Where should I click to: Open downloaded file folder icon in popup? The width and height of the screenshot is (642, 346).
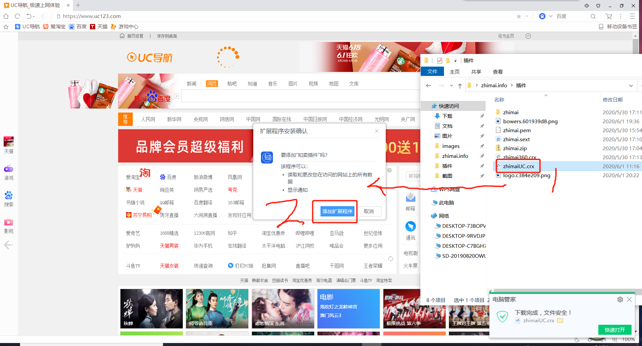coord(560,320)
